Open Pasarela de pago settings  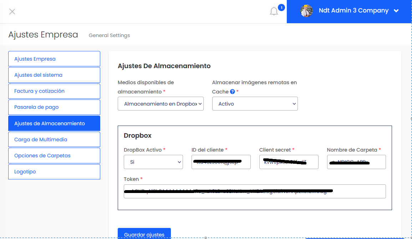click(x=54, y=107)
